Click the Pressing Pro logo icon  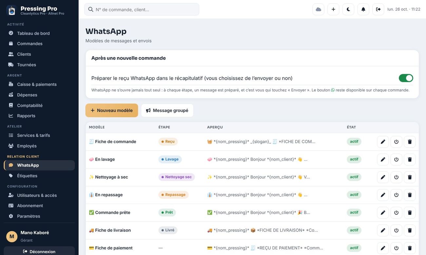[12, 10]
